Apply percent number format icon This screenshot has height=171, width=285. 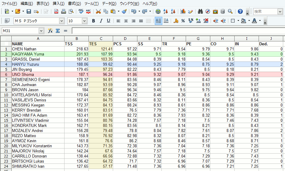(x=183, y=21)
